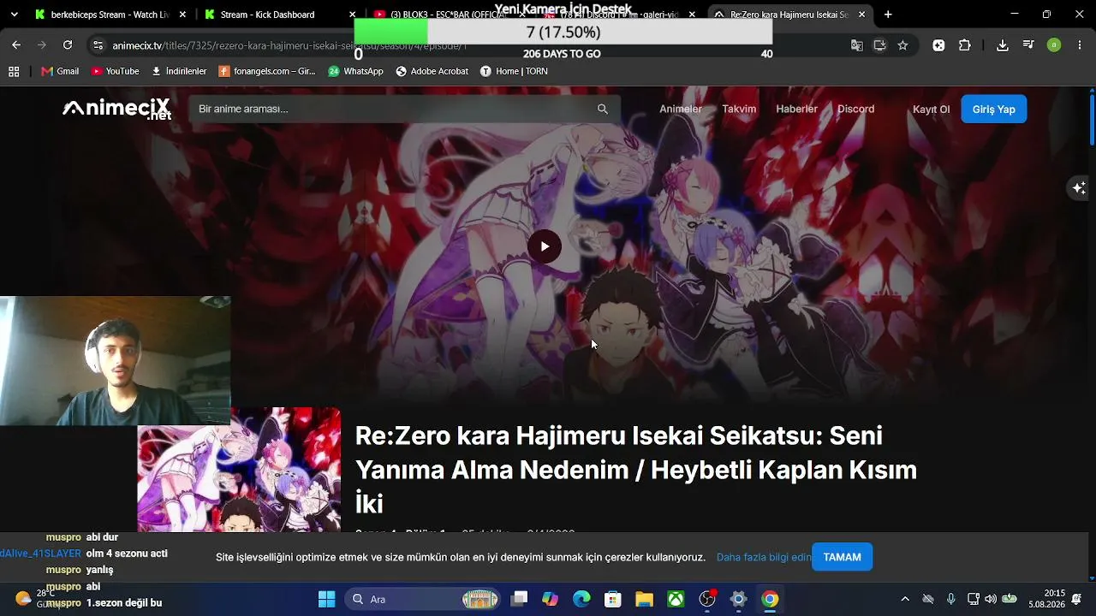Open the YouTube bookmark
This screenshot has height=616, width=1096.
[x=115, y=72]
